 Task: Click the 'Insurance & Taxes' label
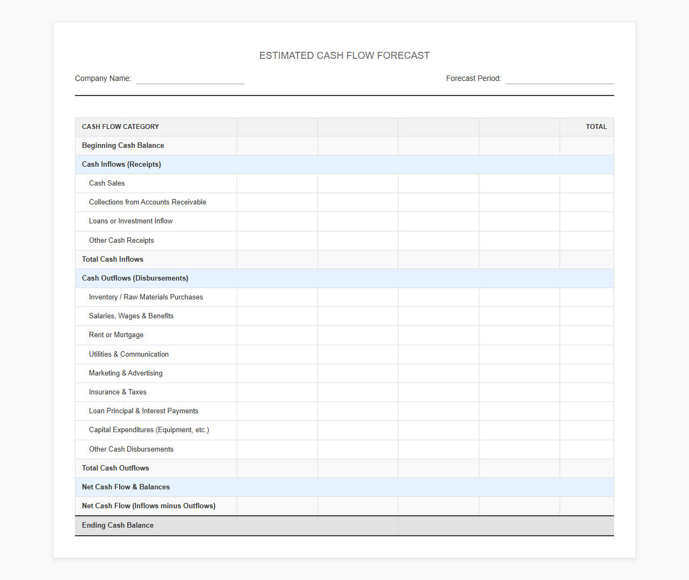118,392
